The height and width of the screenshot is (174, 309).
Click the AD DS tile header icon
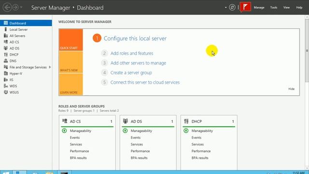pos(126,121)
